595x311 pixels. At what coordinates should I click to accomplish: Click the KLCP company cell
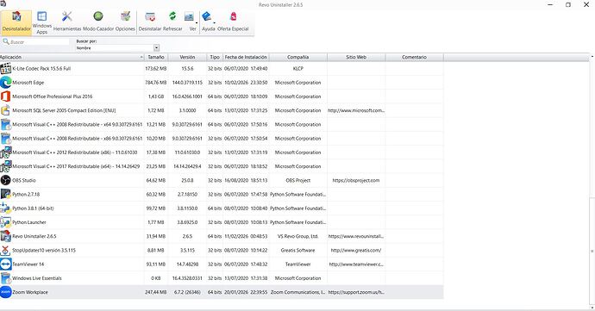tap(297, 69)
